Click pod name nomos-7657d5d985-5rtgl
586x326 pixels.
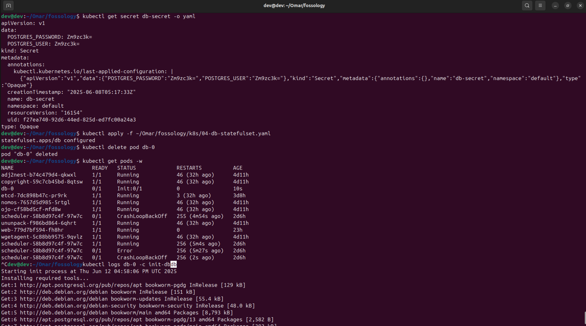35,203
